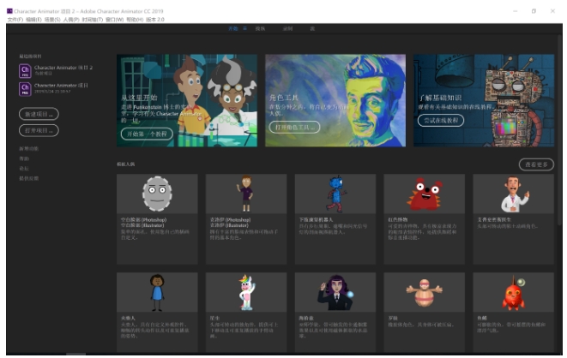Click 查看更多 button

click(536, 164)
